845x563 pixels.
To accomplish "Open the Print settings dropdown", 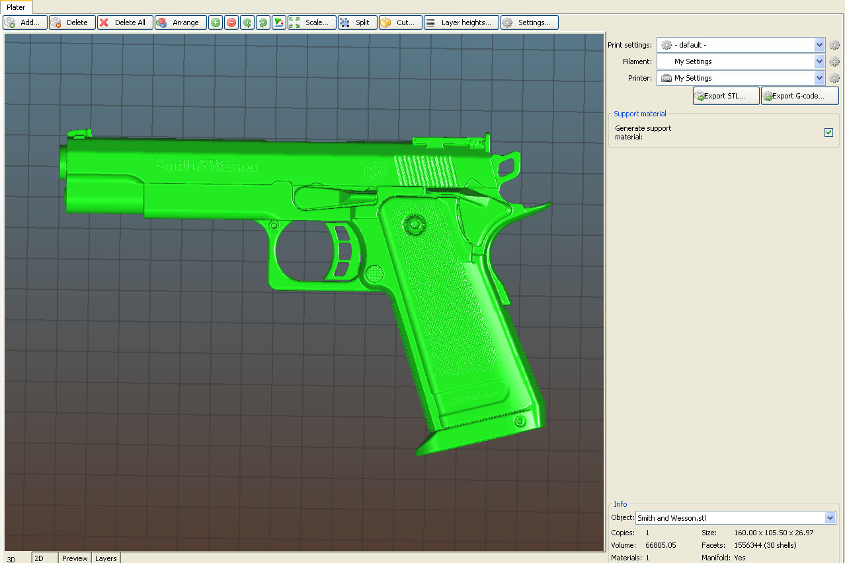I will pyautogui.click(x=819, y=45).
